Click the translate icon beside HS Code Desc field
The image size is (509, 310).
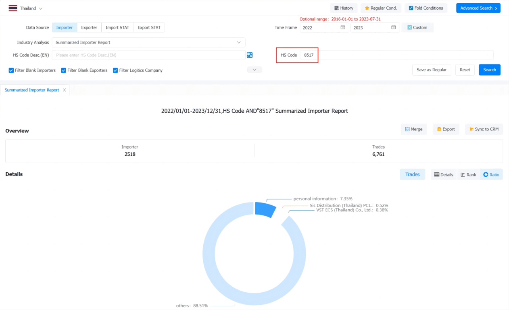click(x=250, y=55)
